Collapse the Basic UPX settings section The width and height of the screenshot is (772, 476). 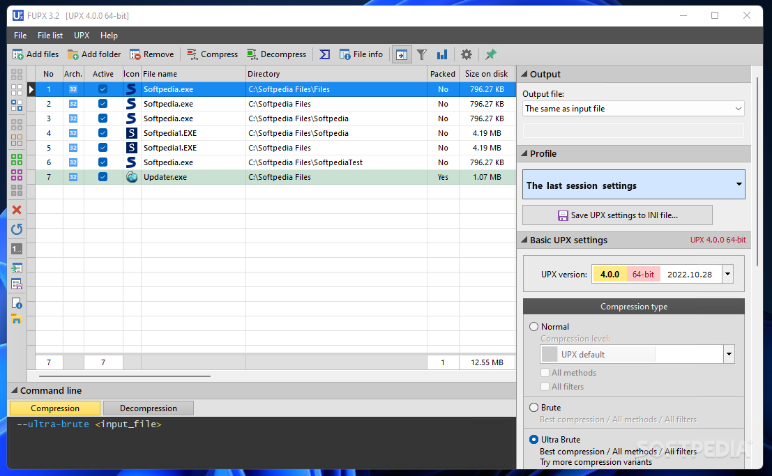[524, 240]
